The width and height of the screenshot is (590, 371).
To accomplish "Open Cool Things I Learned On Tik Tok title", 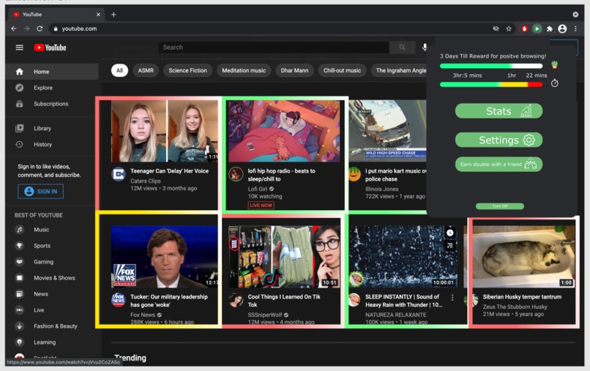I will point(284,301).
